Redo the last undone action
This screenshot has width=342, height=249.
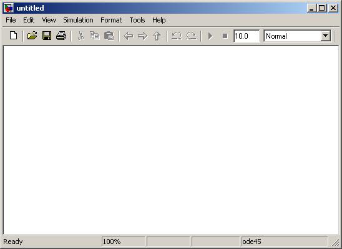tap(191, 36)
